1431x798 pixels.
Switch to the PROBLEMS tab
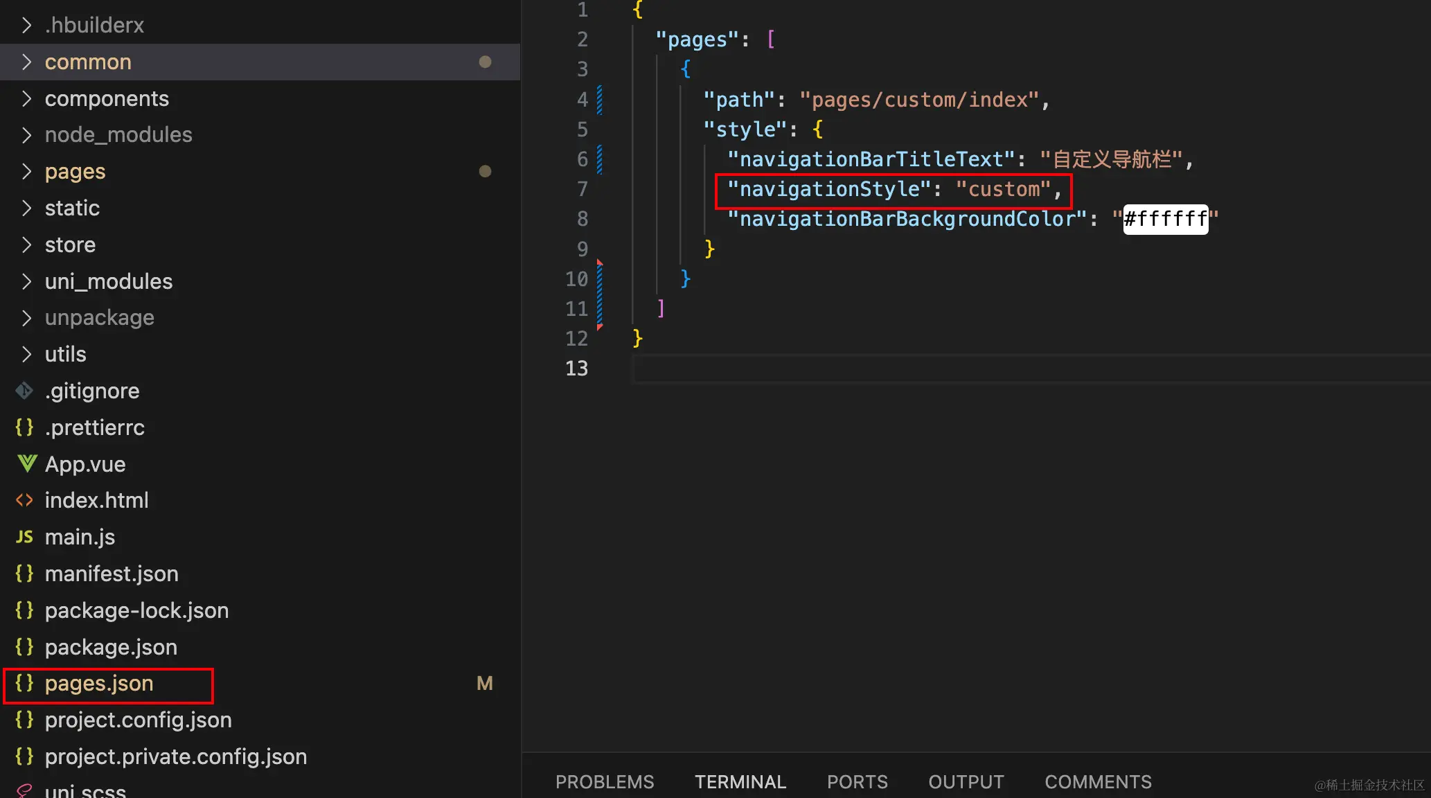(x=604, y=781)
